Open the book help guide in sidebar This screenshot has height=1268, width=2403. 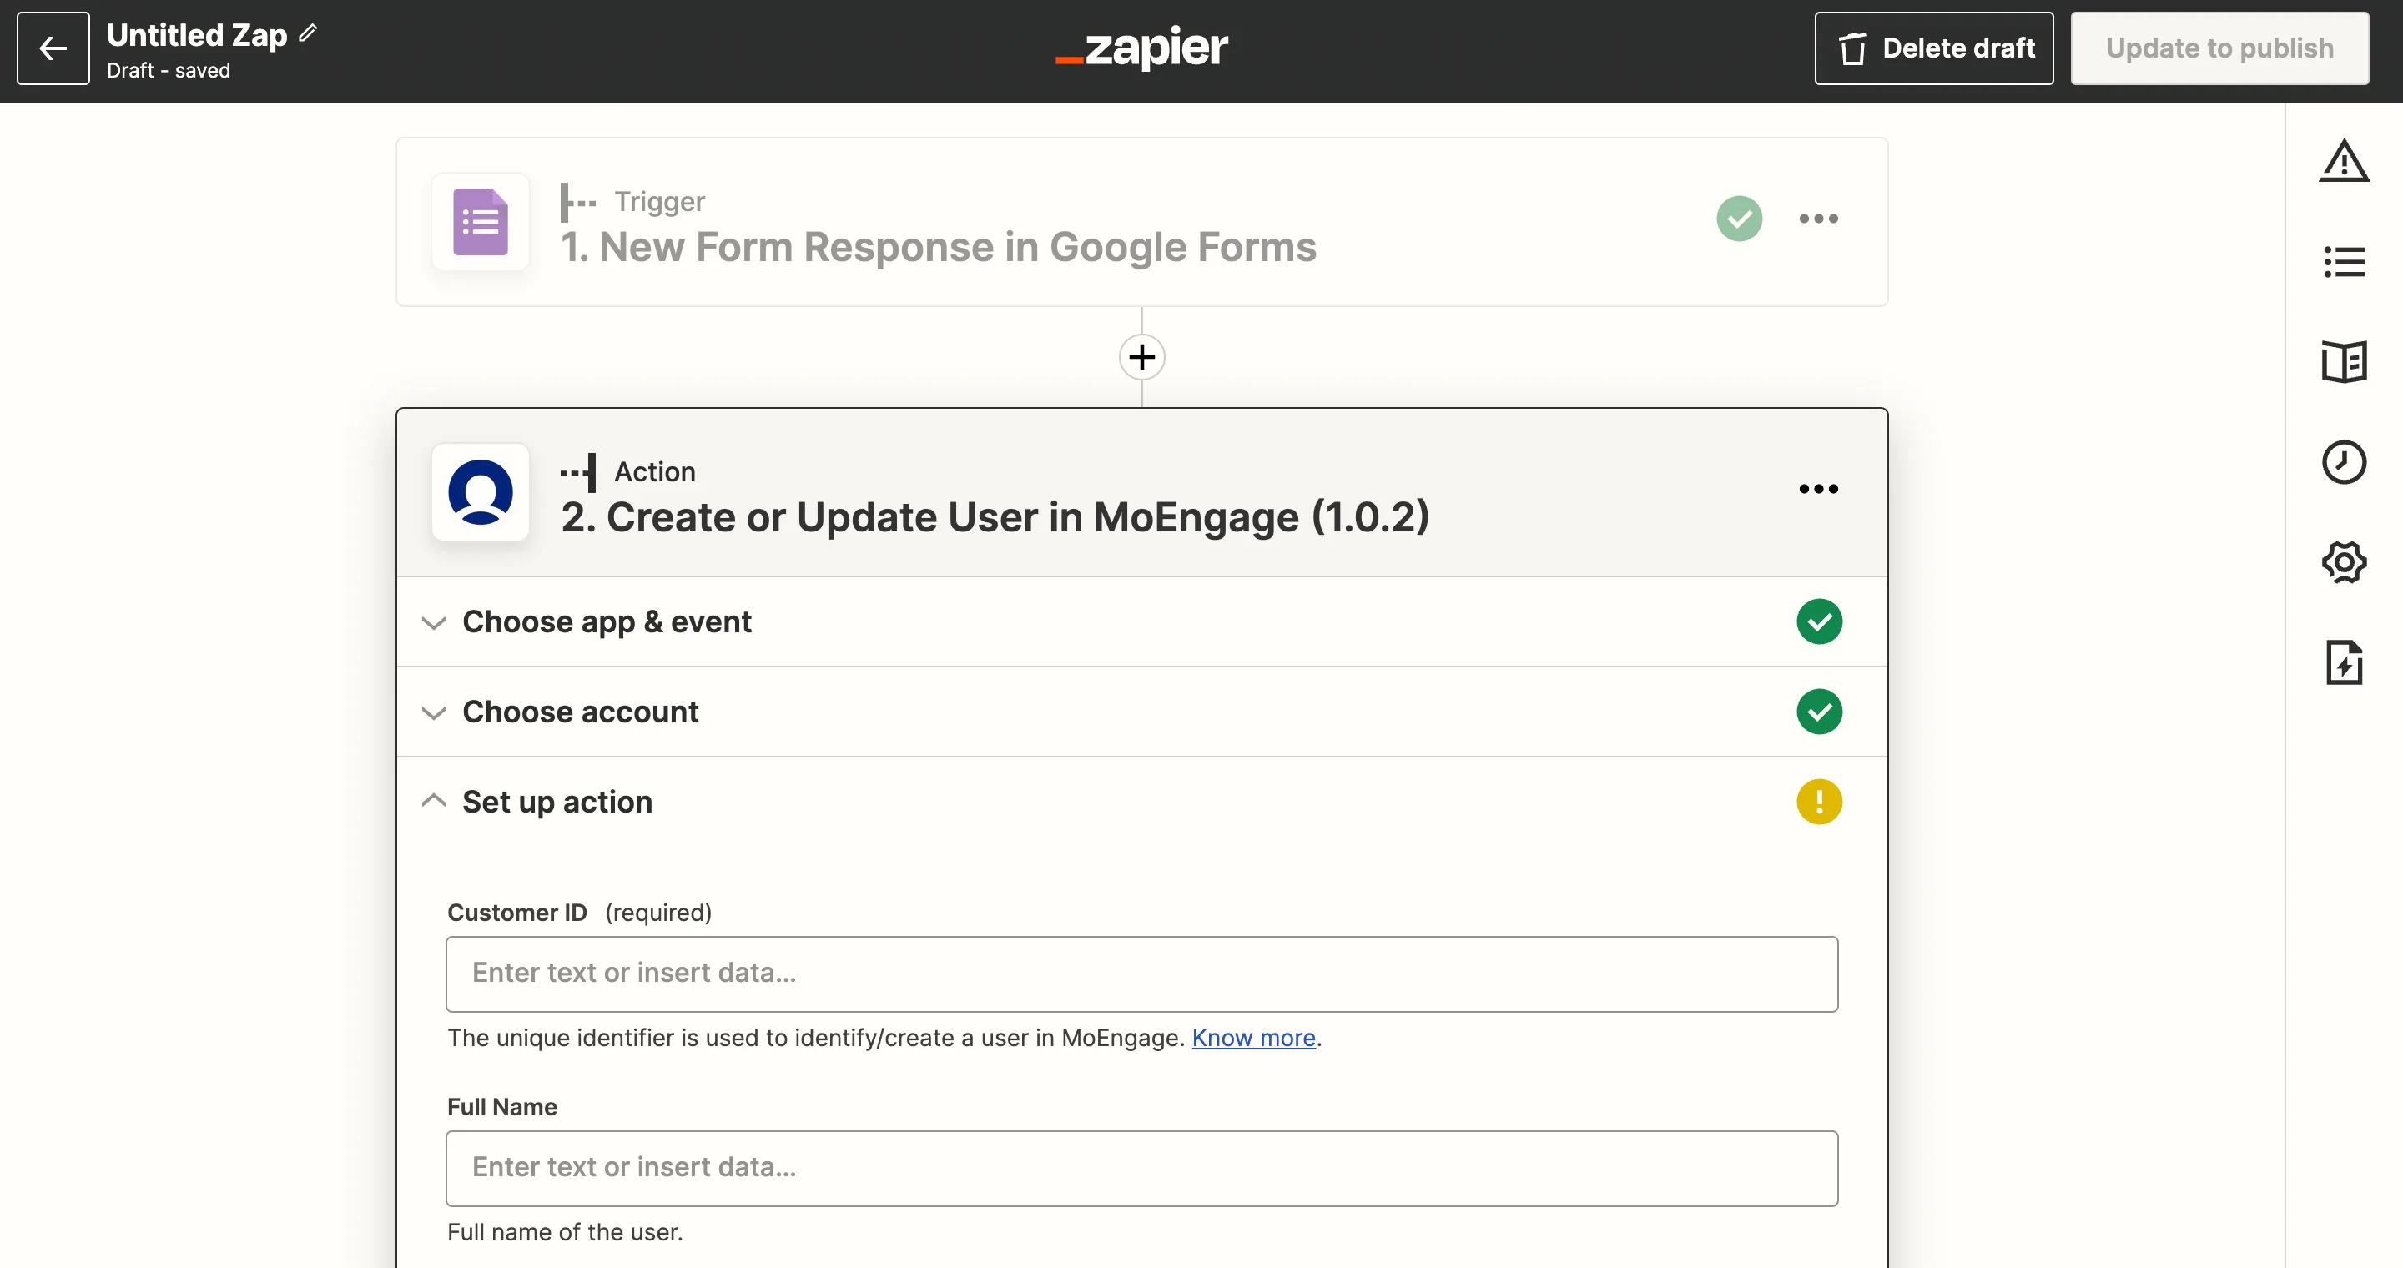pos(2343,362)
